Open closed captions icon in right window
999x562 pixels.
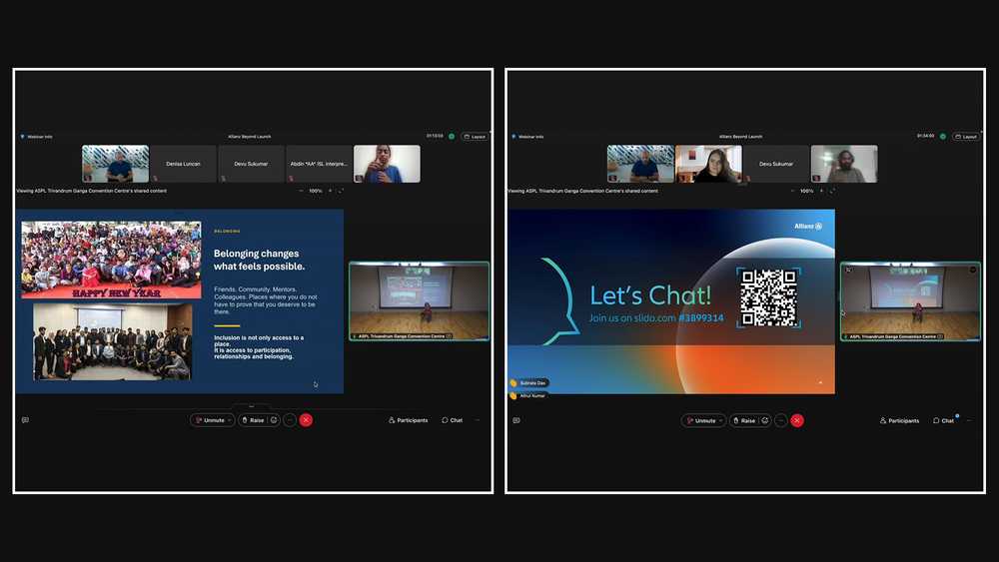click(x=516, y=420)
